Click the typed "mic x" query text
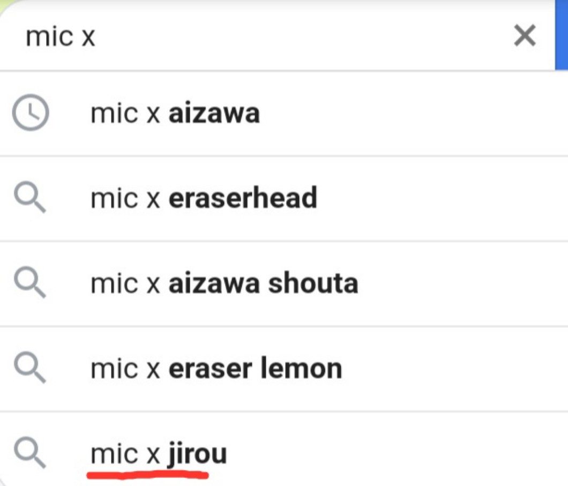568x486 pixels. click(x=61, y=37)
